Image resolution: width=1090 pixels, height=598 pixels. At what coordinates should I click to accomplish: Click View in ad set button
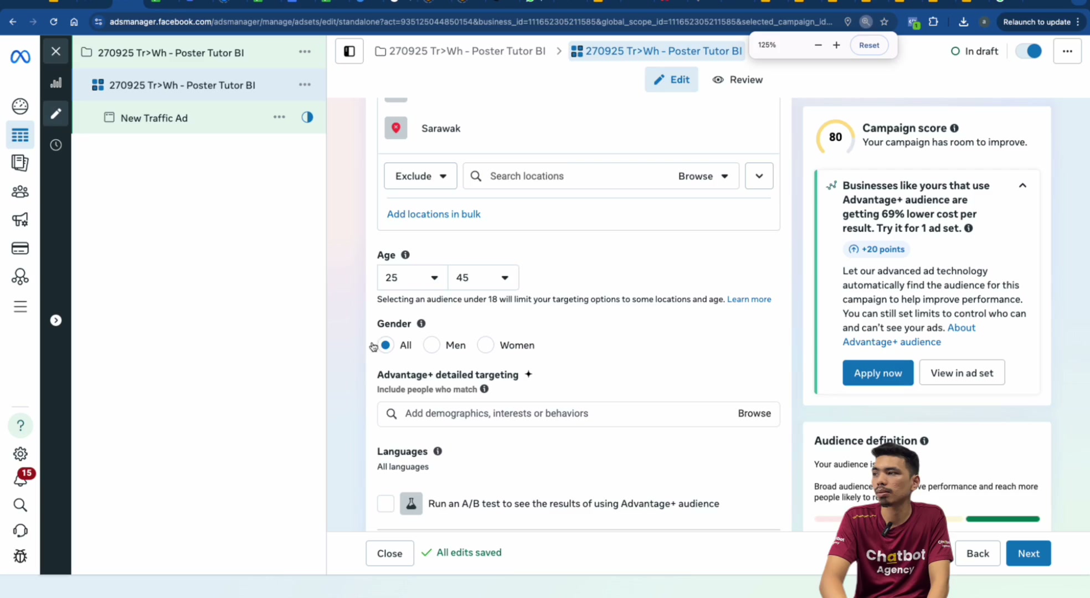pyautogui.click(x=962, y=373)
